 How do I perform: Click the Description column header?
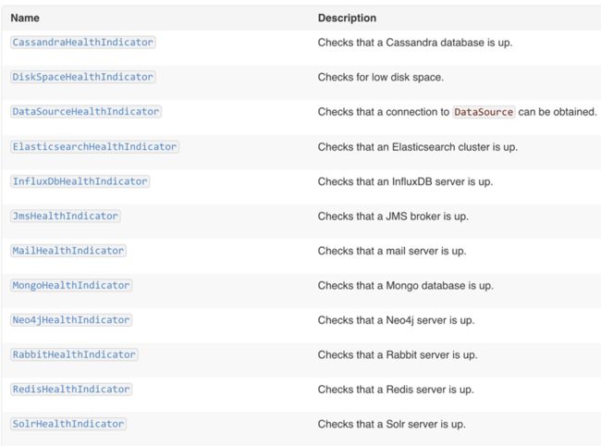click(347, 18)
